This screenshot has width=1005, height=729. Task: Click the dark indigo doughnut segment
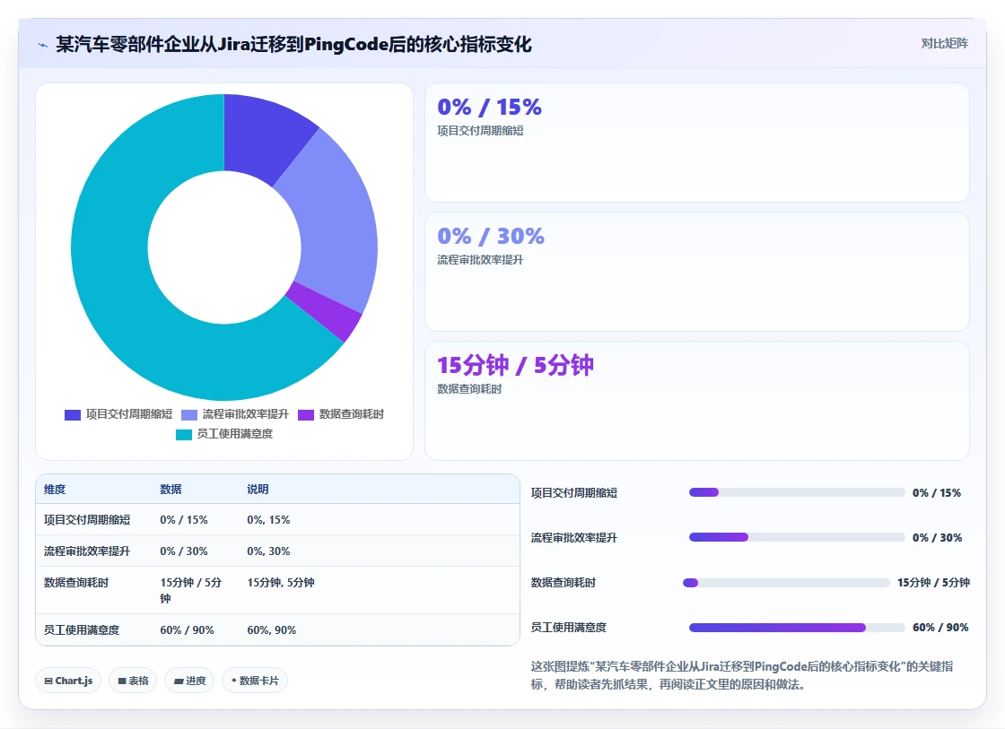tap(264, 135)
